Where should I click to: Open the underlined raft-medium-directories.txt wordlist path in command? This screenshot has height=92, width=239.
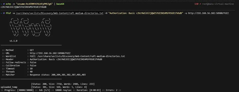pyautogui.click(x=60, y=13)
